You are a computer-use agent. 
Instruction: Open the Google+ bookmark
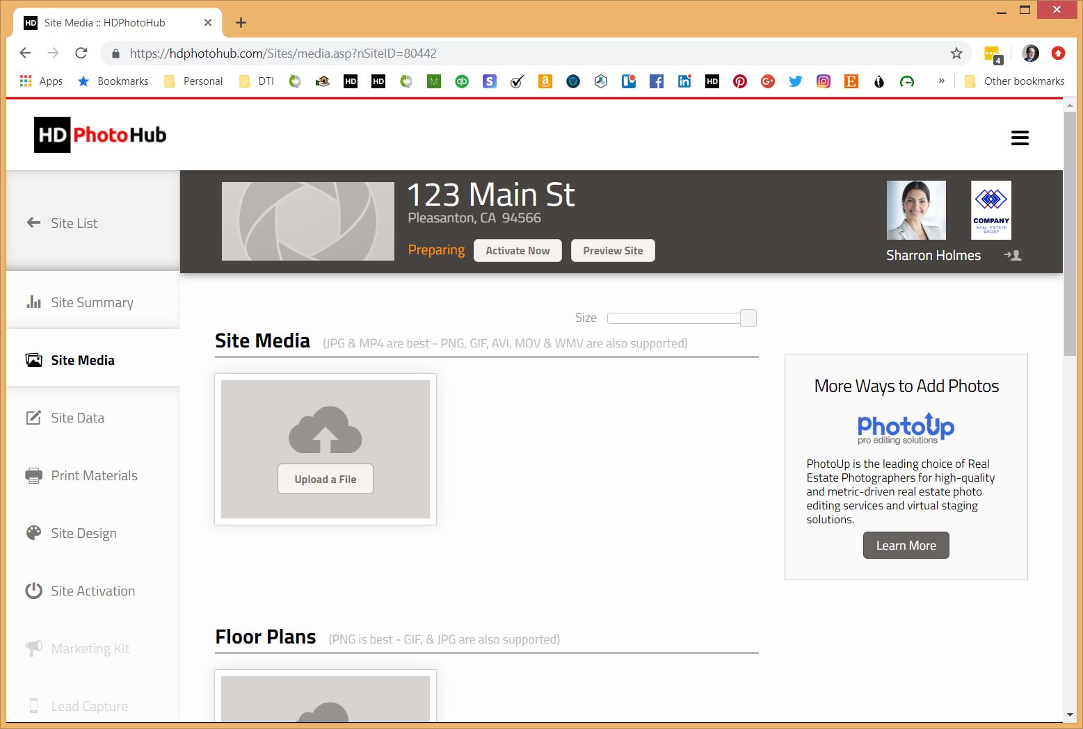pyautogui.click(x=768, y=81)
